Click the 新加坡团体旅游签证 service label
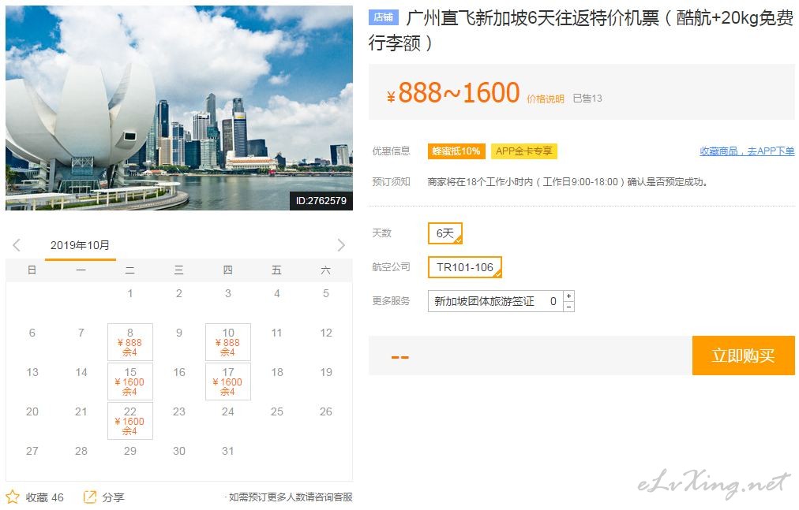The height and width of the screenshot is (510, 799). [484, 301]
